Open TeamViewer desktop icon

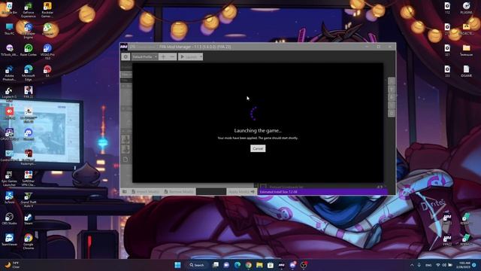[x=9, y=239]
